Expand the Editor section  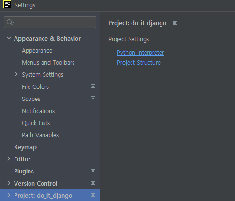coord(9,159)
